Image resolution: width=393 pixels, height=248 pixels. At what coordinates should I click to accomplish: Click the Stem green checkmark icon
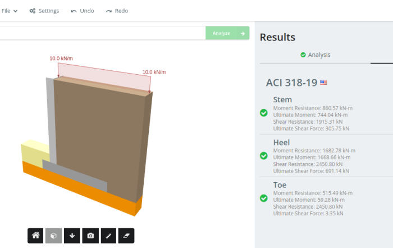(x=264, y=113)
